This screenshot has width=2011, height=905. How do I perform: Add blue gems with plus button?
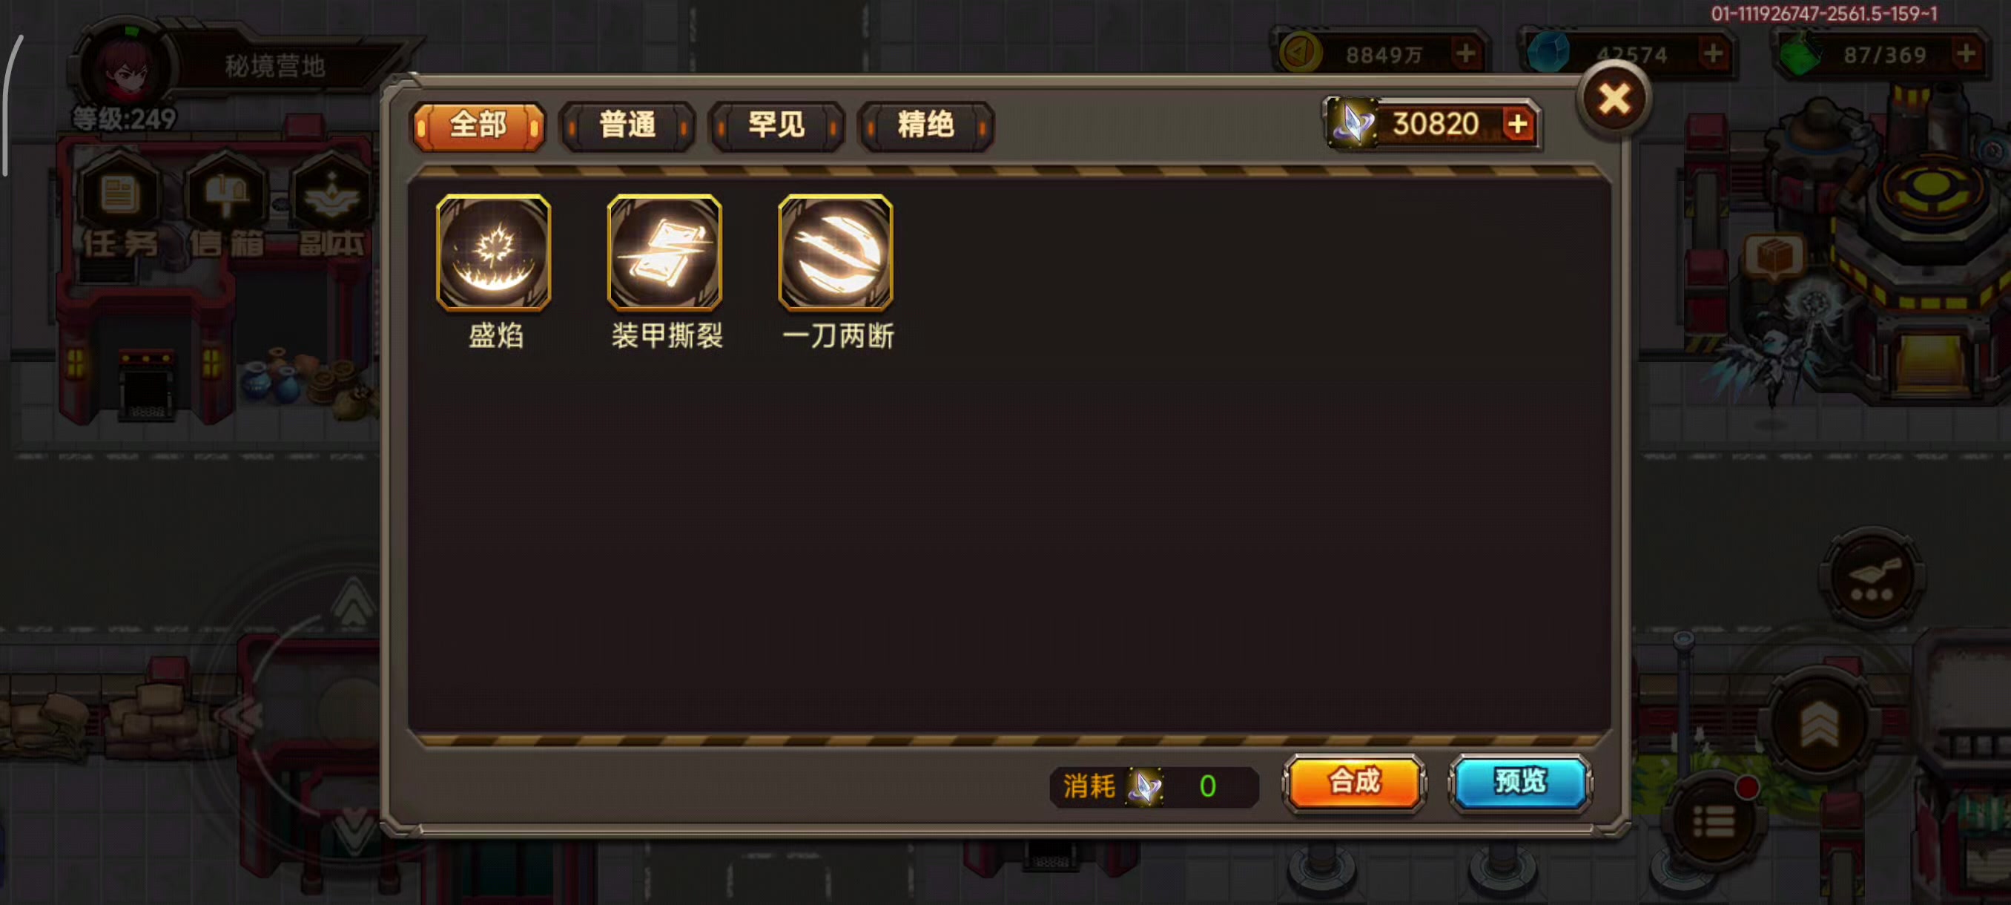1713,54
